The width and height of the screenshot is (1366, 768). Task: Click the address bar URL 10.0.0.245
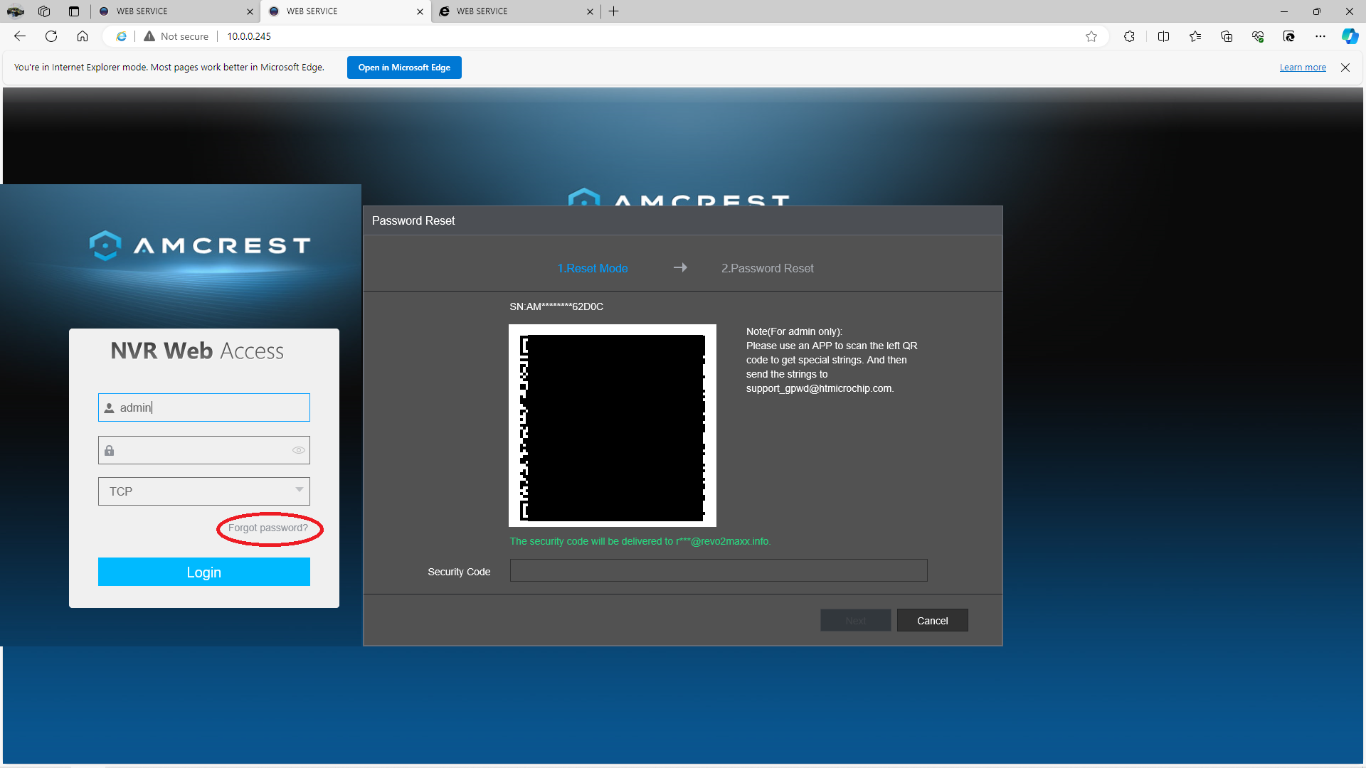pos(249,36)
